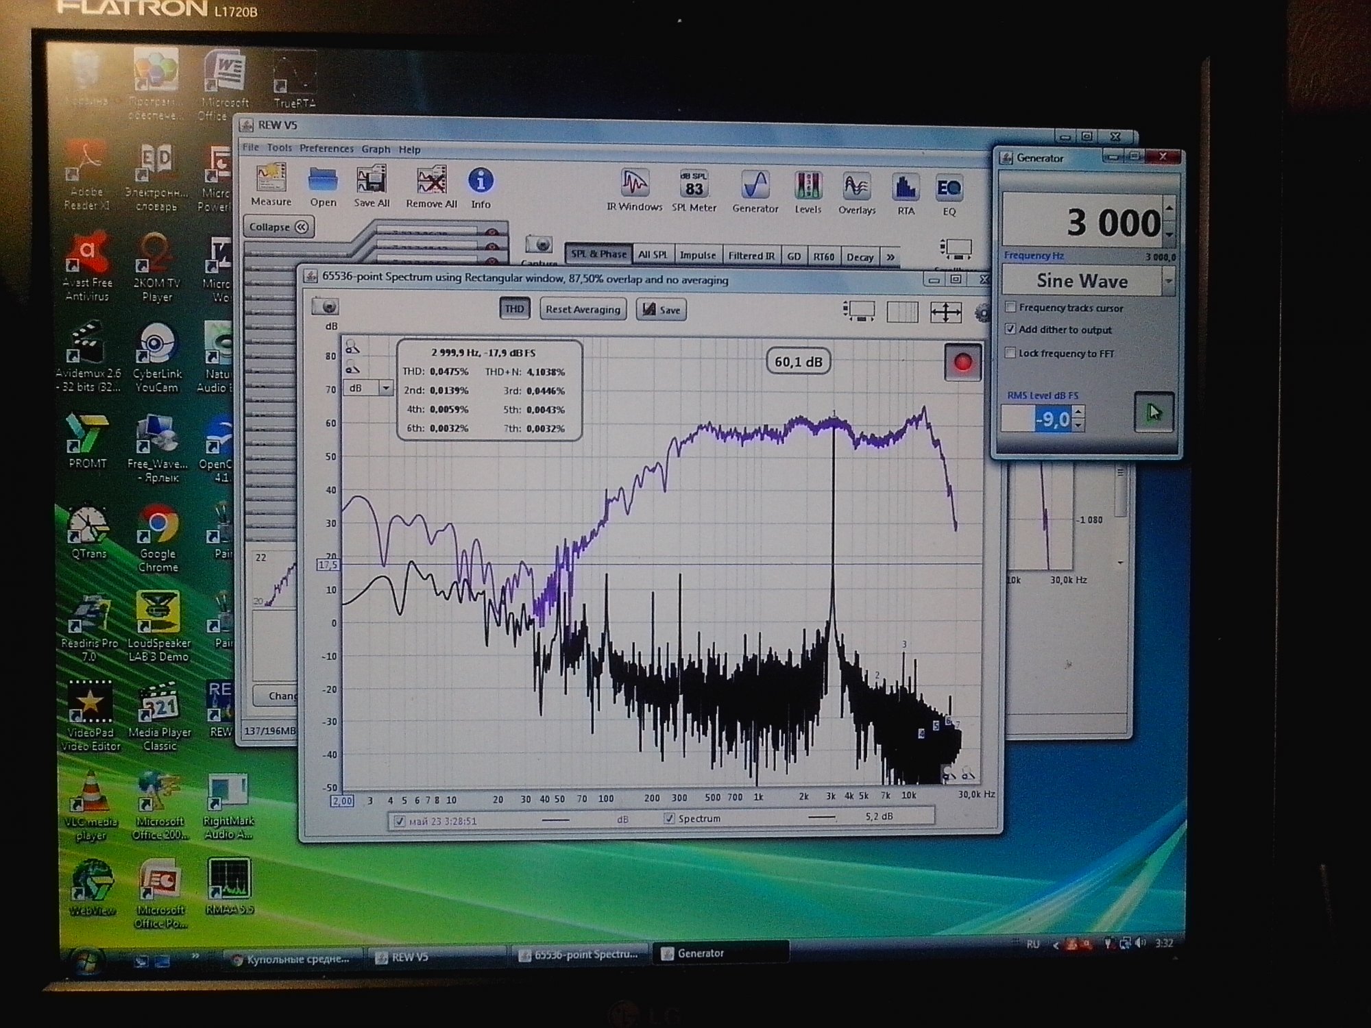Collapse the measurements panel
The width and height of the screenshot is (1371, 1028).
pos(278,227)
